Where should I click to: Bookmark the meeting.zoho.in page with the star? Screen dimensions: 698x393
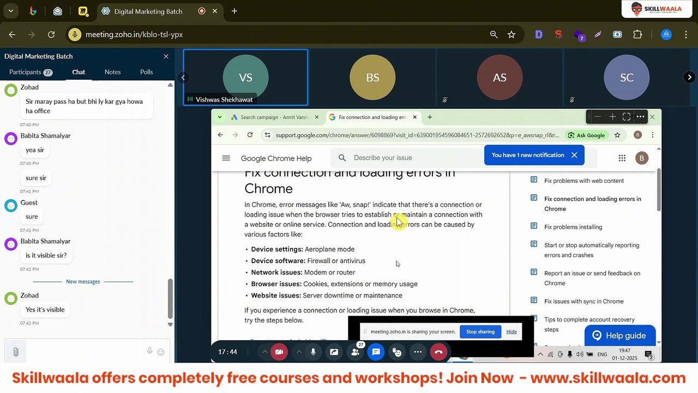[512, 34]
